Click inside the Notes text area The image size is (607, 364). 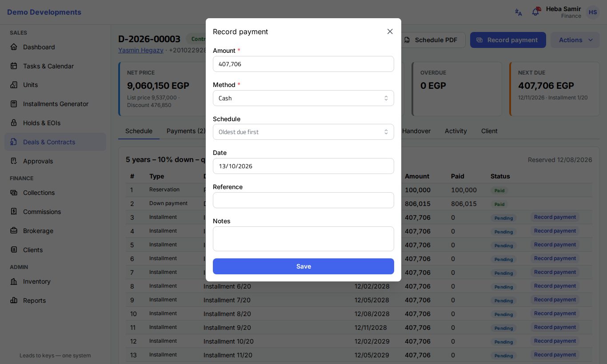(303, 239)
